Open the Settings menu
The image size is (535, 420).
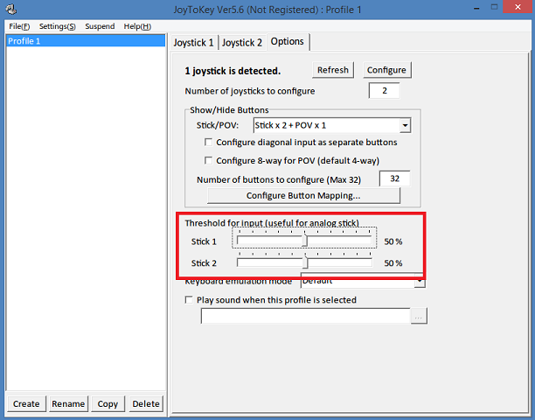coord(58,26)
